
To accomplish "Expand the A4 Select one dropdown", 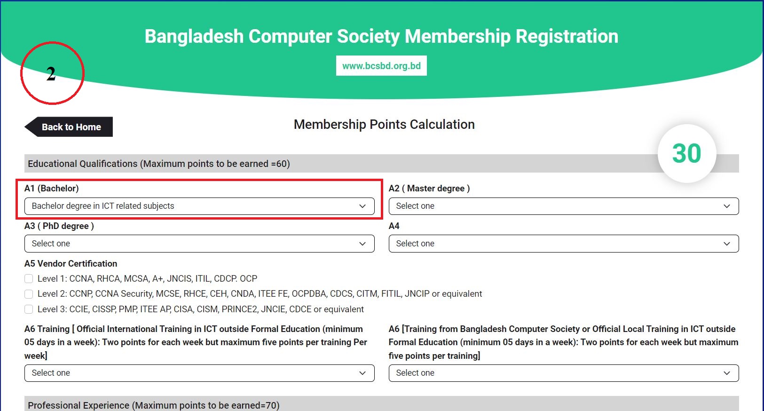I will tap(563, 244).
